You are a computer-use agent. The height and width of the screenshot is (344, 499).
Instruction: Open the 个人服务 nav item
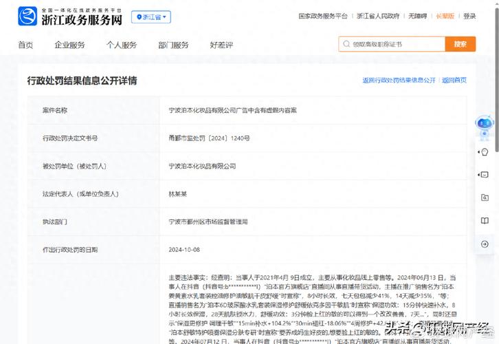tap(122, 45)
